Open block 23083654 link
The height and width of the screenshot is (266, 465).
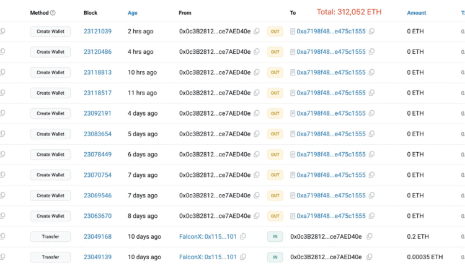point(97,134)
